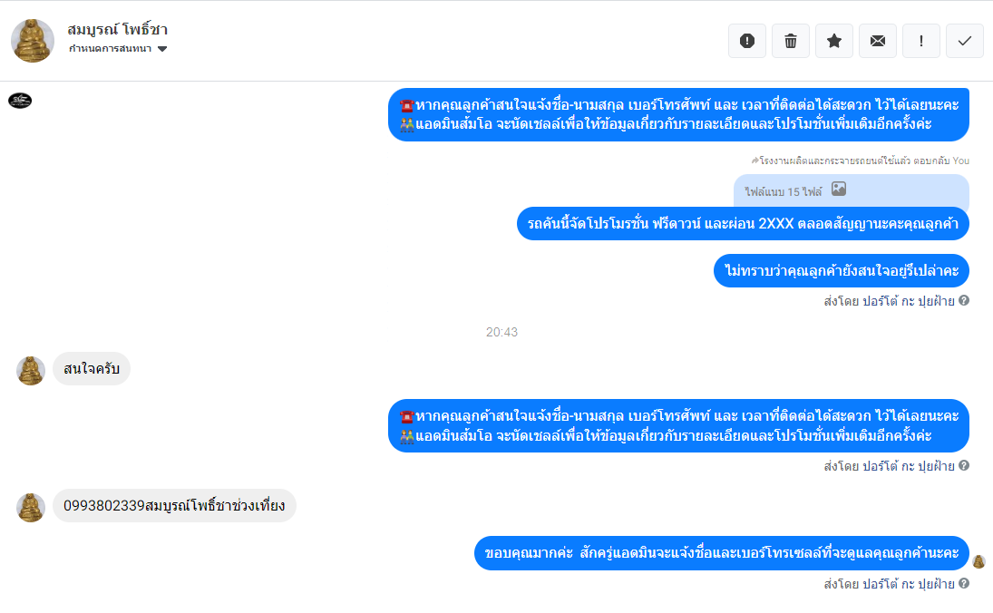993x613 pixels.
Task: Mark conversation done with the checkmark button
Action: [x=965, y=41]
